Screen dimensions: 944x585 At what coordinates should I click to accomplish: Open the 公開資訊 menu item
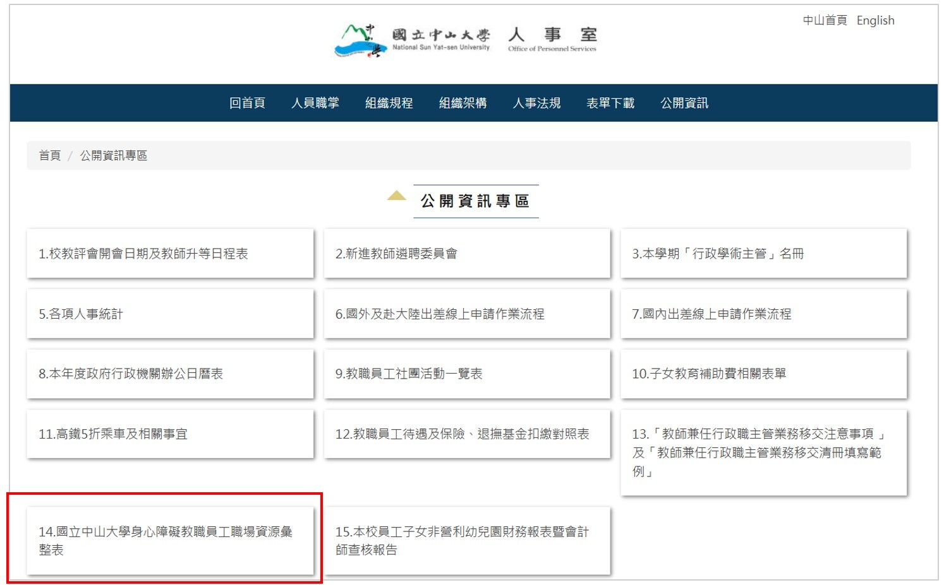[x=684, y=103]
